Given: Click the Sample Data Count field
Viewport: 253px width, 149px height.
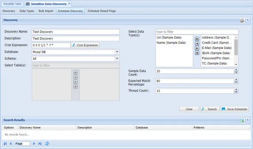Looking at the screenshot, I should click(195, 71).
